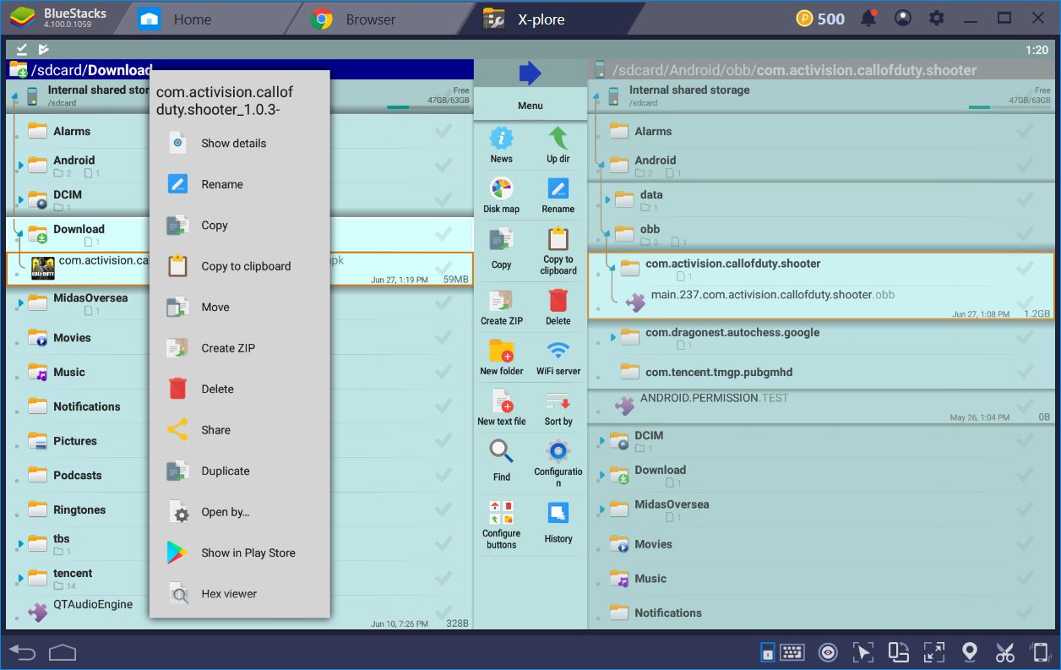Open the Sort by options
The image size is (1061, 670).
pyautogui.click(x=558, y=407)
